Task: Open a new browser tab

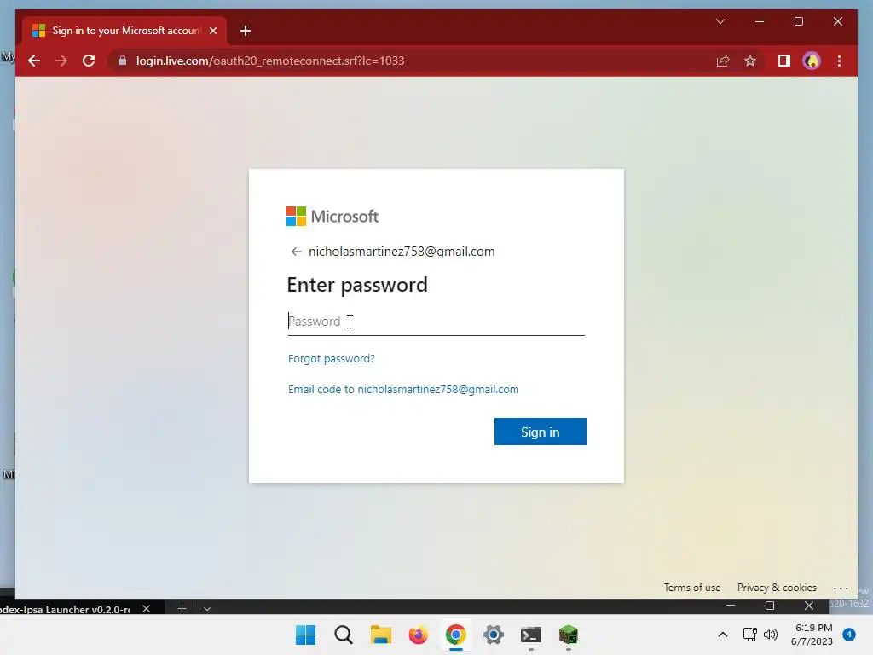Action: point(245,31)
